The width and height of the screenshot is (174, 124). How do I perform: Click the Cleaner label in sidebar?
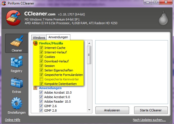(17, 50)
